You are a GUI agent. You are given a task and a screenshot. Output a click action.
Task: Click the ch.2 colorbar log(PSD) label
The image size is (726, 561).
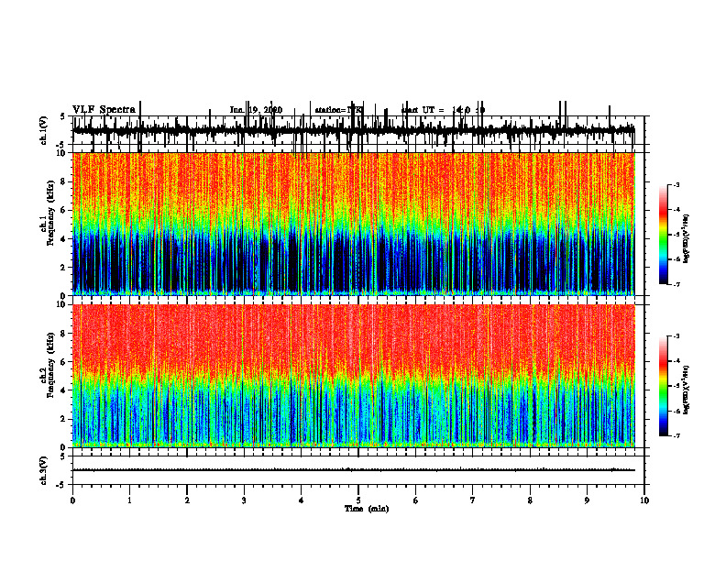[687, 390]
